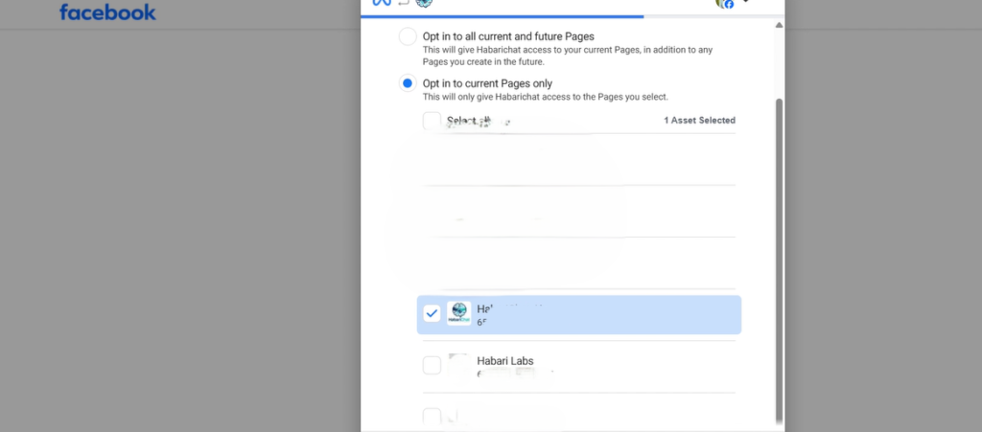The height and width of the screenshot is (432, 982).
Task: Uncheck the selected Habarichat page checkbox
Action: tap(432, 314)
